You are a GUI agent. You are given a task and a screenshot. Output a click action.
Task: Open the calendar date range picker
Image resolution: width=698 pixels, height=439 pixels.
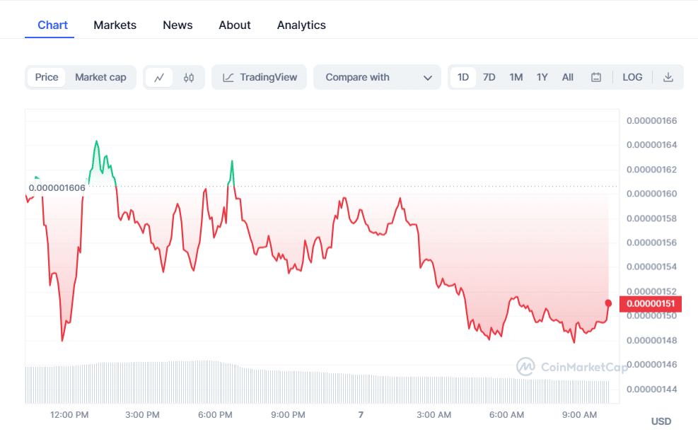tap(596, 77)
